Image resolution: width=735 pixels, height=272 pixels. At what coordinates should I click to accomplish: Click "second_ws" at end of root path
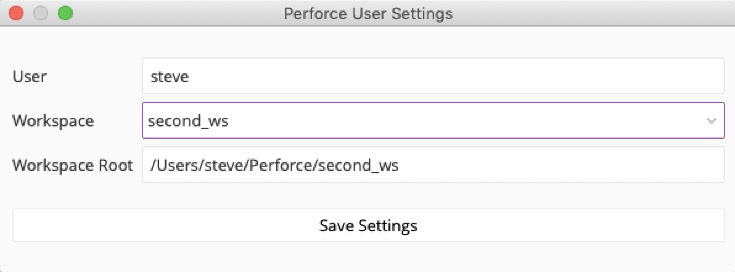tap(359, 166)
